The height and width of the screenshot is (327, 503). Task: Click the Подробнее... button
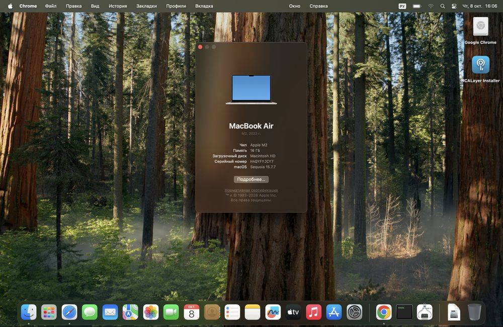[x=251, y=179]
